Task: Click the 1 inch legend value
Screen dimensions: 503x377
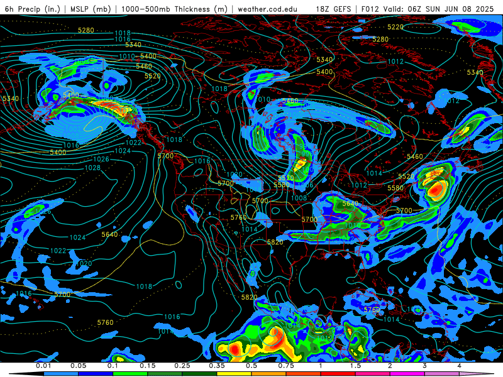Action: [321, 366]
